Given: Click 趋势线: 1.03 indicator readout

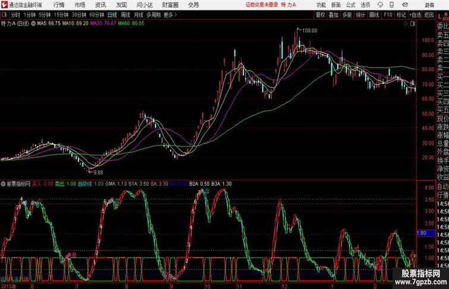Looking at the screenshot, I should [90, 184].
